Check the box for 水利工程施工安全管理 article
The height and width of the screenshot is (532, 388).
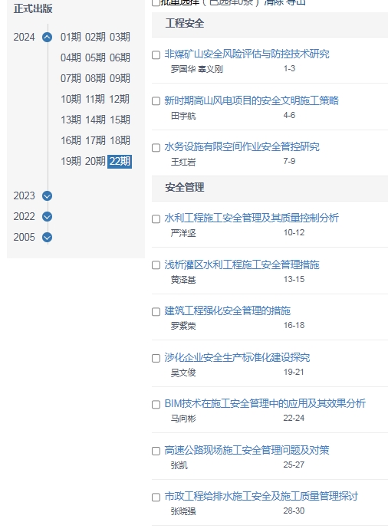pos(156,218)
